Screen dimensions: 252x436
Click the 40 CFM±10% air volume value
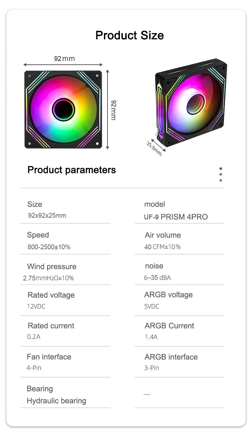(162, 247)
